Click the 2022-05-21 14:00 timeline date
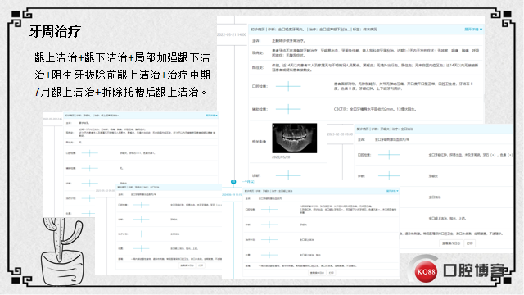The width and height of the screenshot is (524, 295). coord(232,34)
